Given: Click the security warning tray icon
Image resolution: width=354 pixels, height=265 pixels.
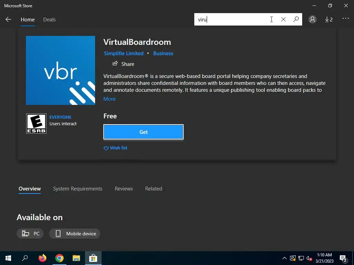Looking at the screenshot, I should [292, 258].
